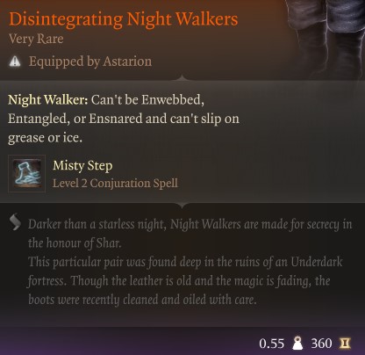Click the lore scroll icon beside description

15,222
